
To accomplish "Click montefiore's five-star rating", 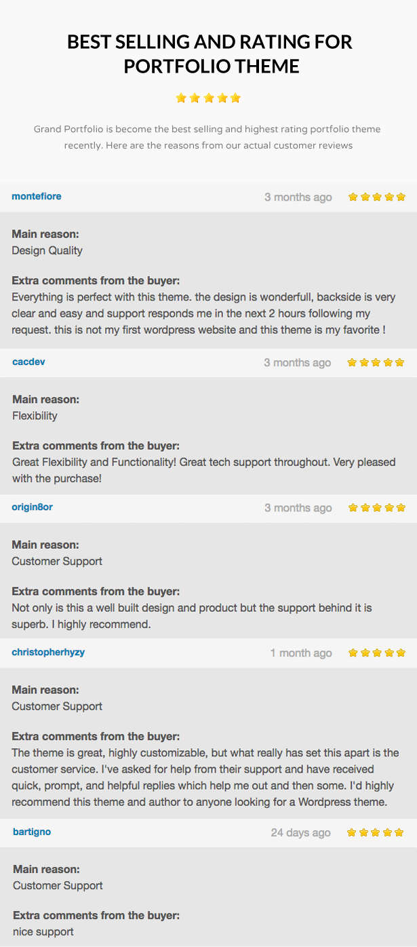I will coord(376,197).
